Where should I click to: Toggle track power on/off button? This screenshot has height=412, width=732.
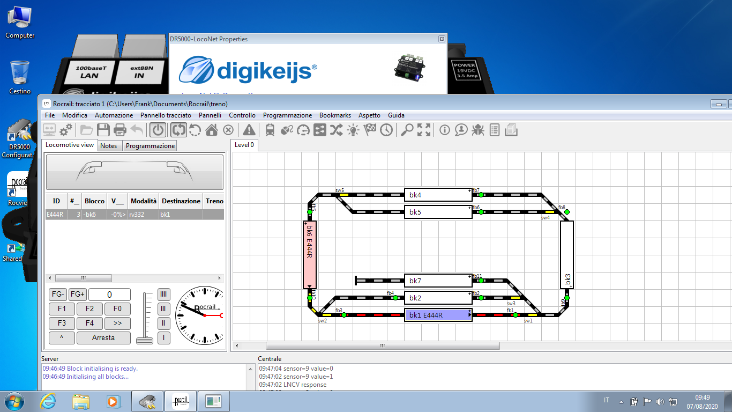(x=158, y=130)
